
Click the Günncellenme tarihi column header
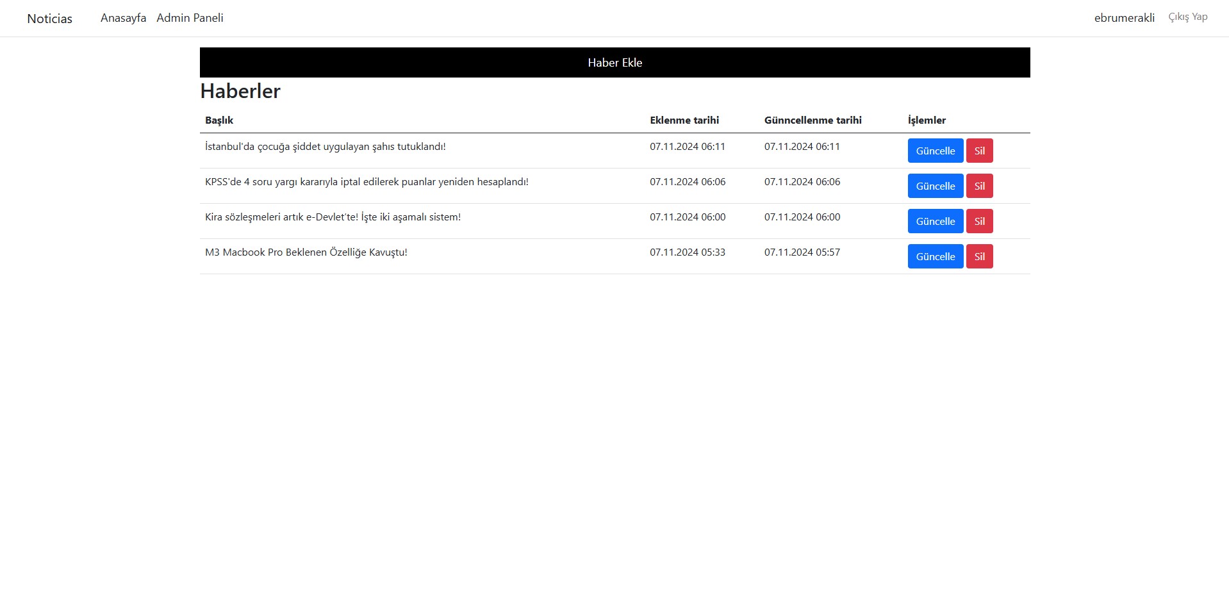pos(812,120)
